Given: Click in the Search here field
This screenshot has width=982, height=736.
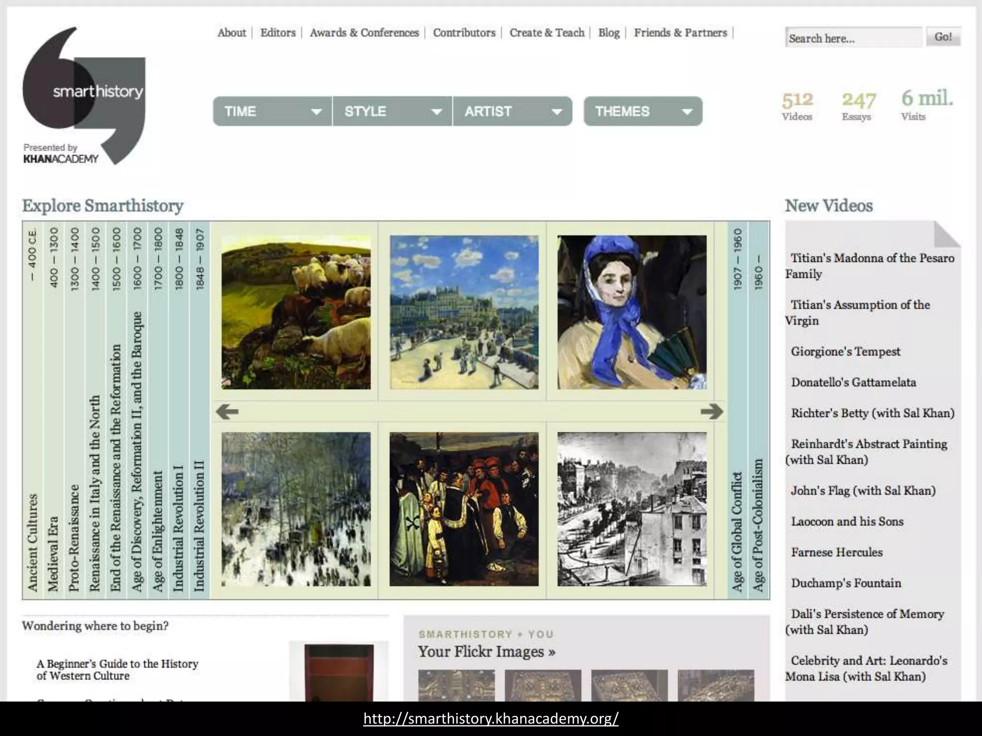Looking at the screenshot, I should click(x=853, y=38).
